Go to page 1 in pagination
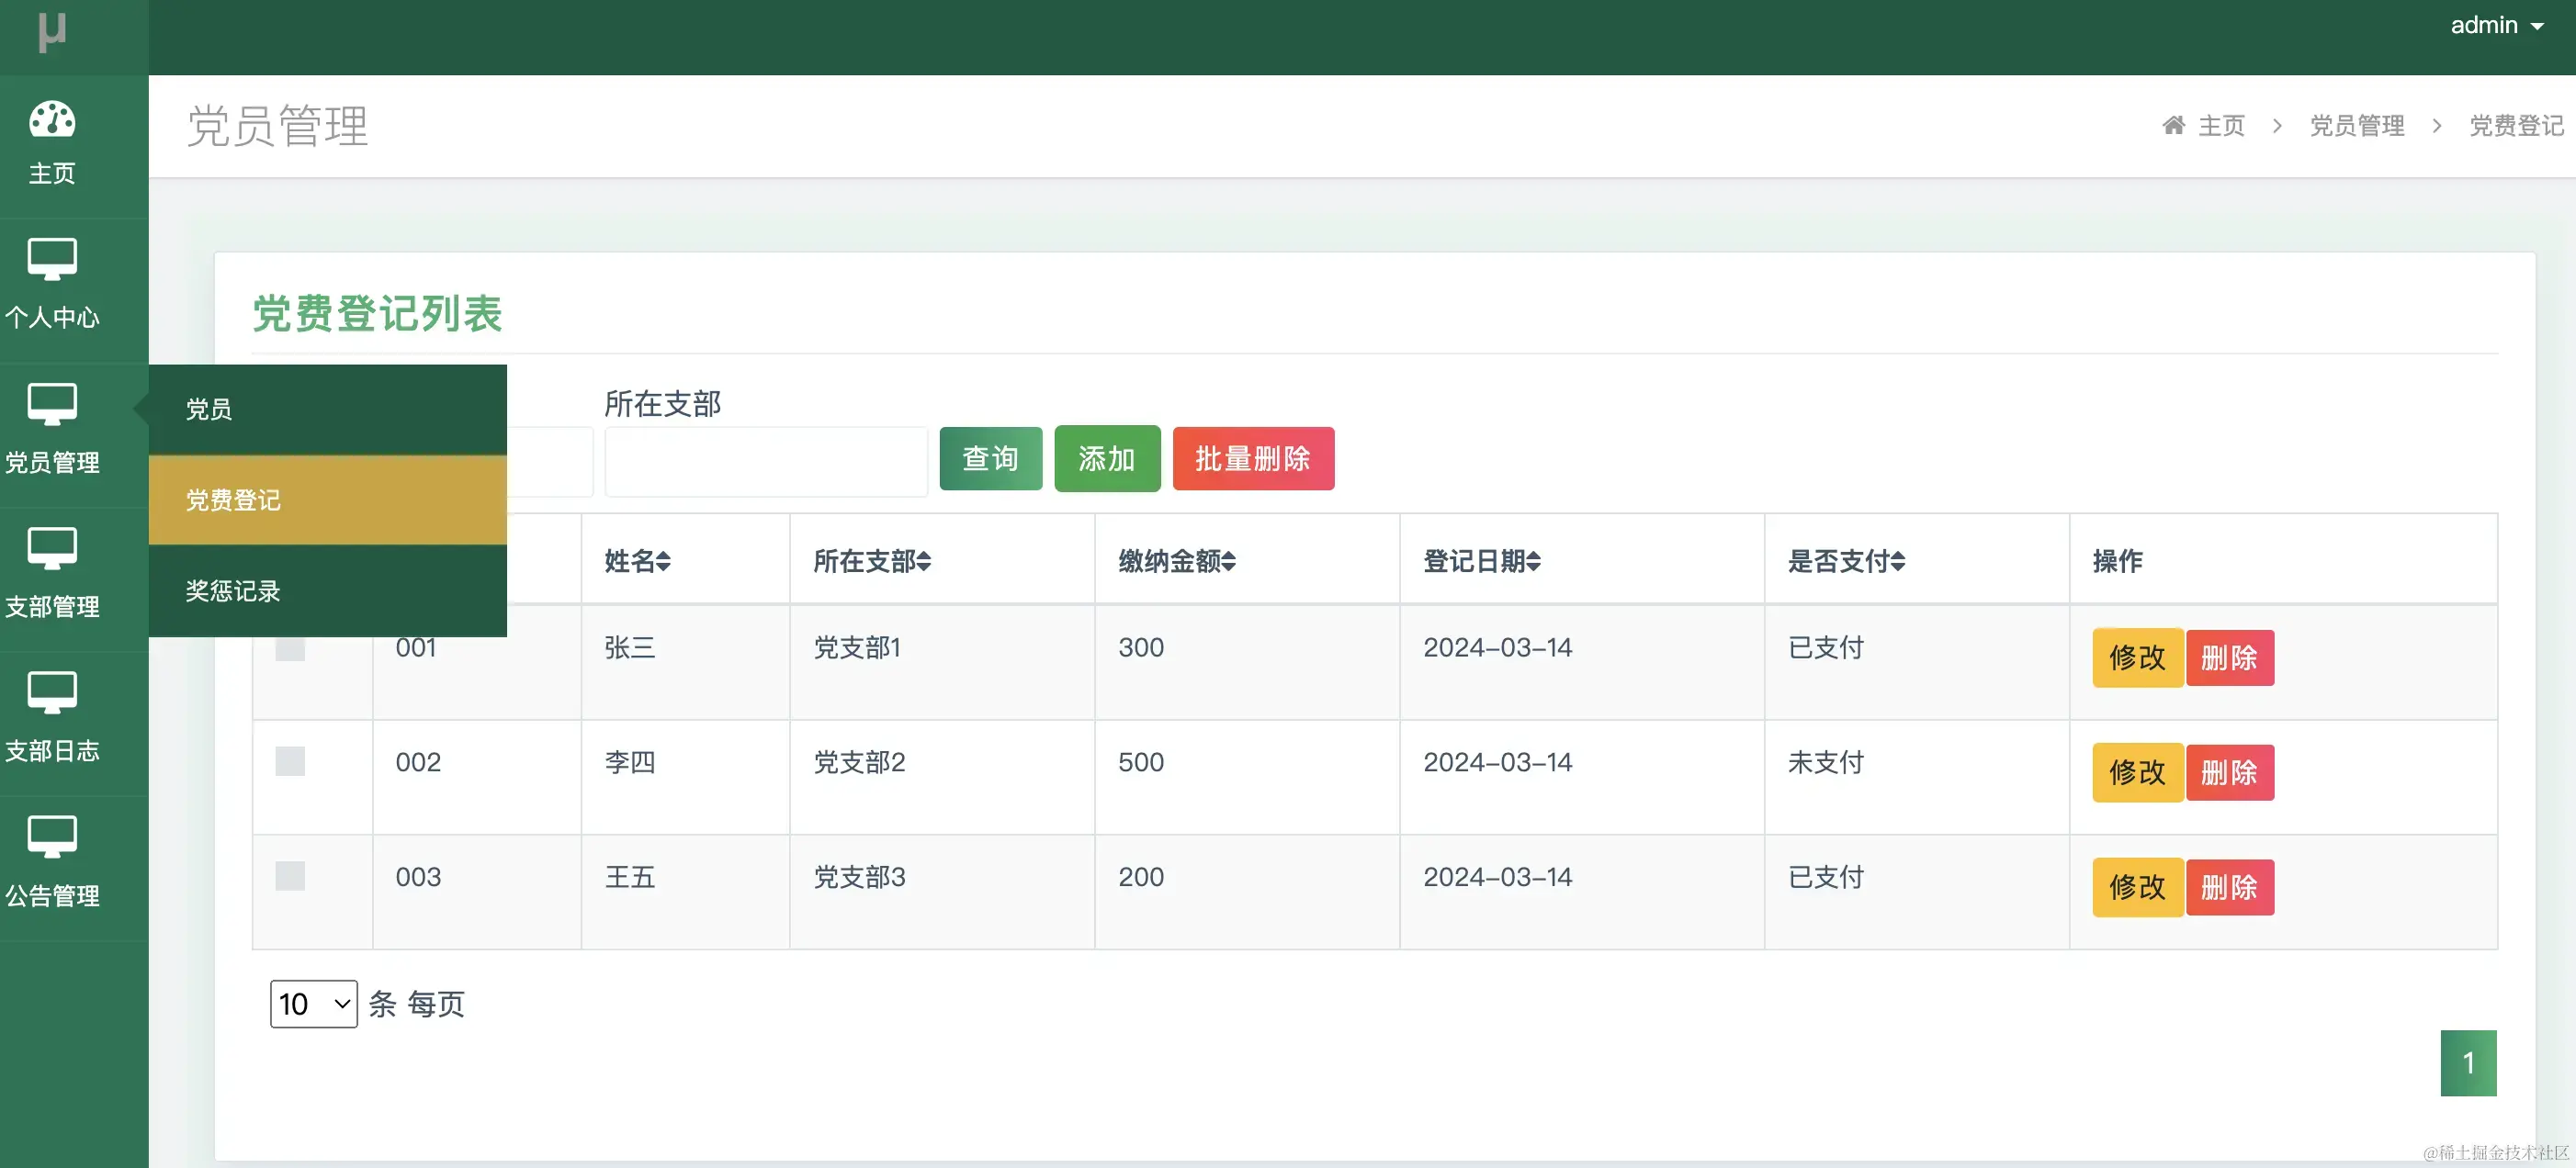The image size is (2576, 1168). (2468, 1063)
